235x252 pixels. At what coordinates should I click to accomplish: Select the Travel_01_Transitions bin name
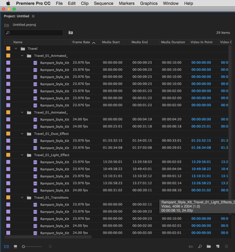point(51,198)
